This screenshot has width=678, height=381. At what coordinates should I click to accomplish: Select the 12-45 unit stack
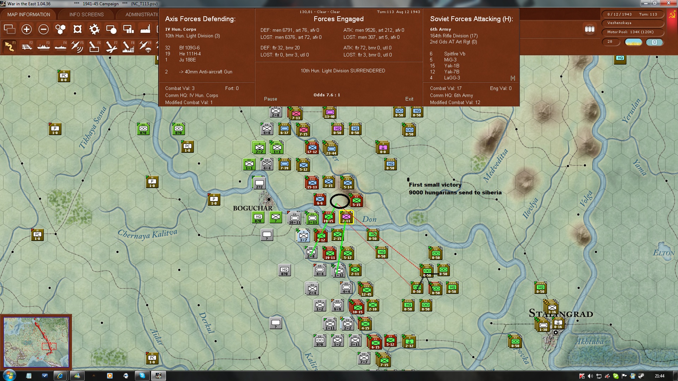[x=366, y=290]
